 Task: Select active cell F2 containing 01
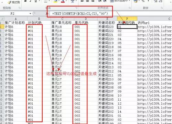coord(127,27)
